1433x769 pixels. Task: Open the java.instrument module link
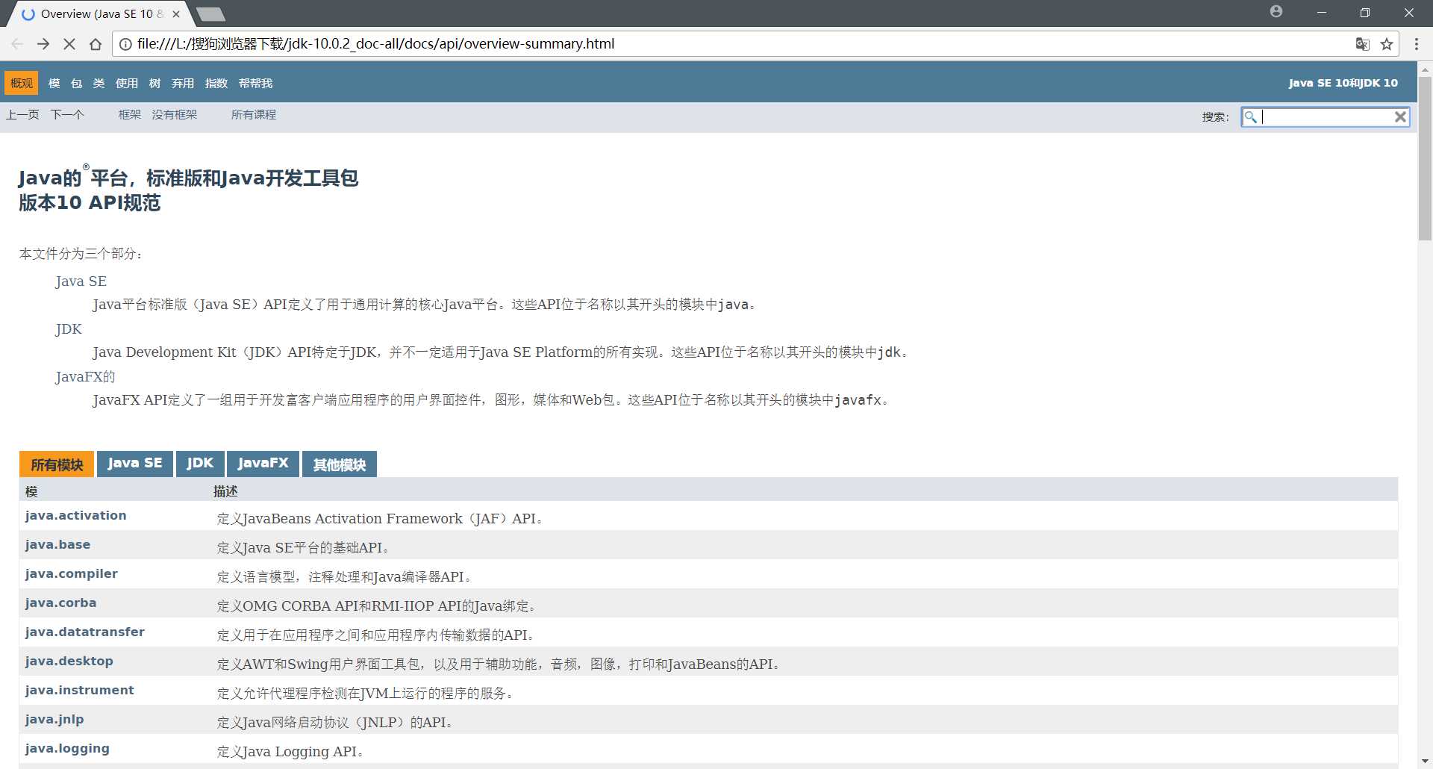pyautogui.click(x=79, y=690)
